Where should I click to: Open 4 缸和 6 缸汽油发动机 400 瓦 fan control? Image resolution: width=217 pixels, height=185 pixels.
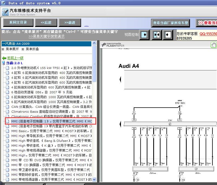(52, 78)
